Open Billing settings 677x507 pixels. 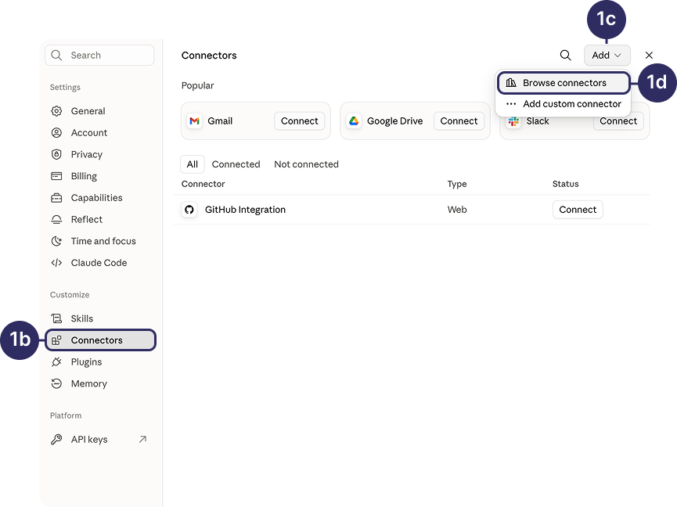(x=99, y=176)
